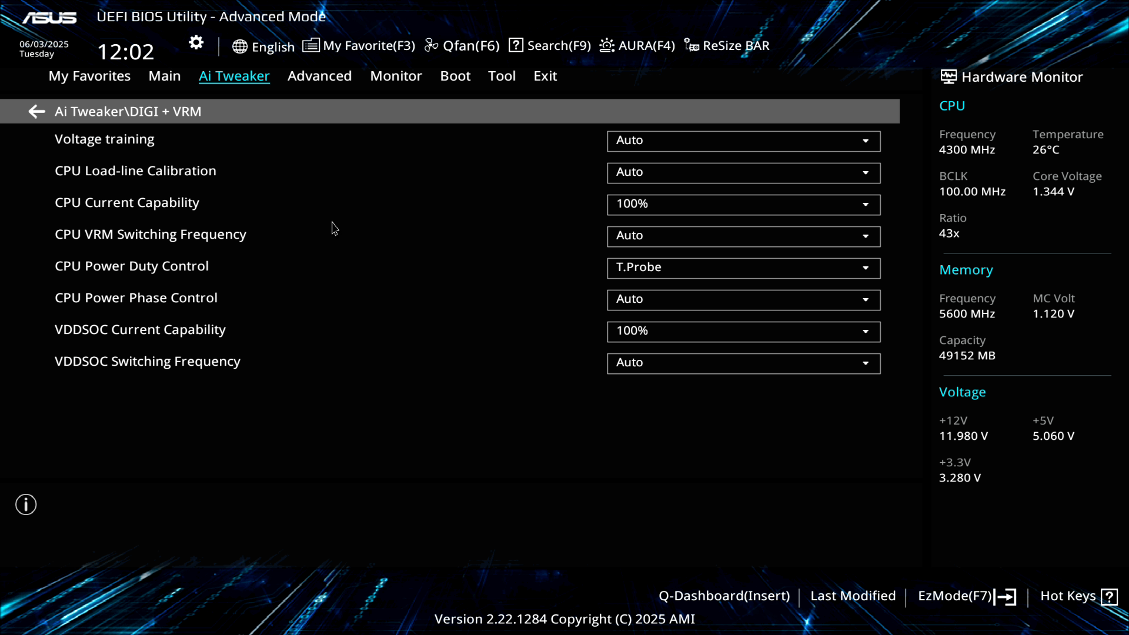Click the Search question mark icon
The height and width of the screenshot is (635, 1129).
[x=516, y=45]
